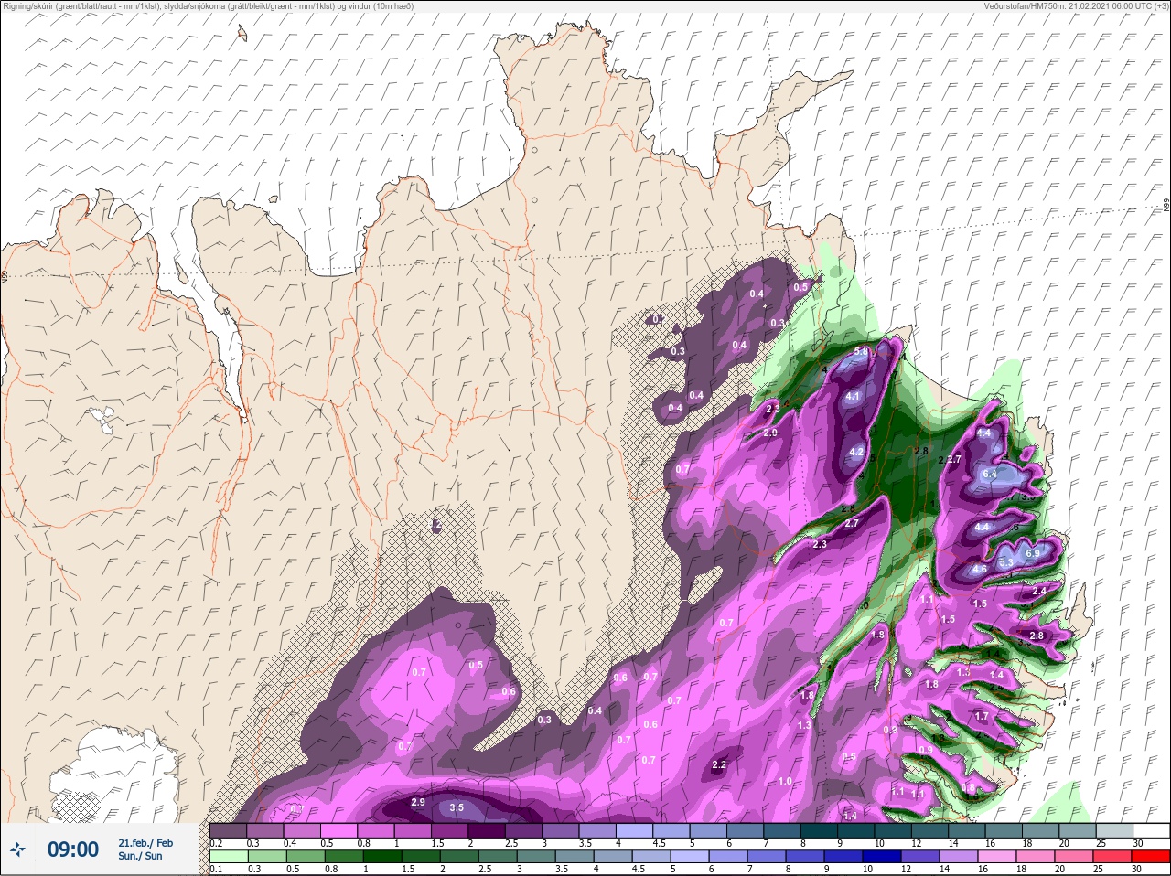This screenshot has height=876, width=1171.
Task: Click the 4.6 precipitation value on map
Action: click(x=979, y=569)
